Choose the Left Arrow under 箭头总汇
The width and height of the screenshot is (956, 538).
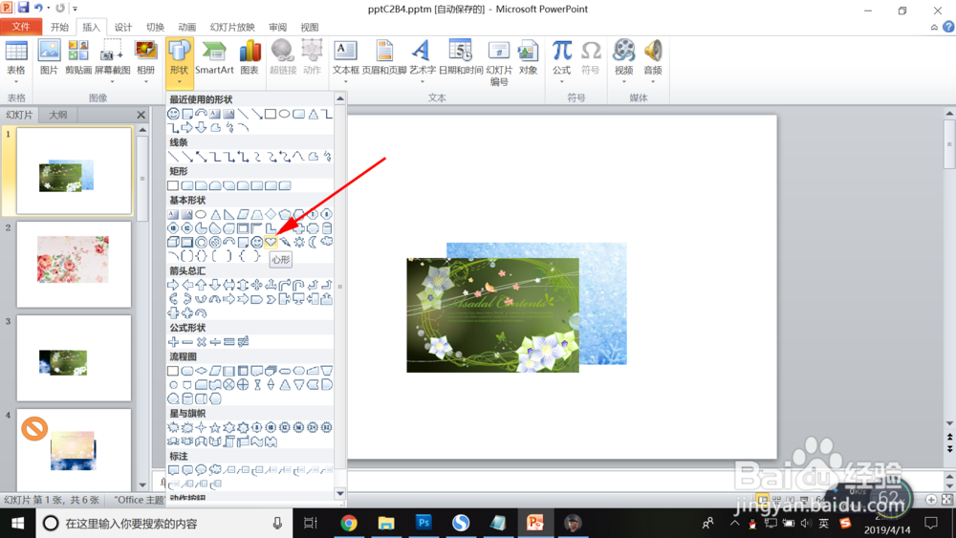pyautogui.click(x=187, y=285)
